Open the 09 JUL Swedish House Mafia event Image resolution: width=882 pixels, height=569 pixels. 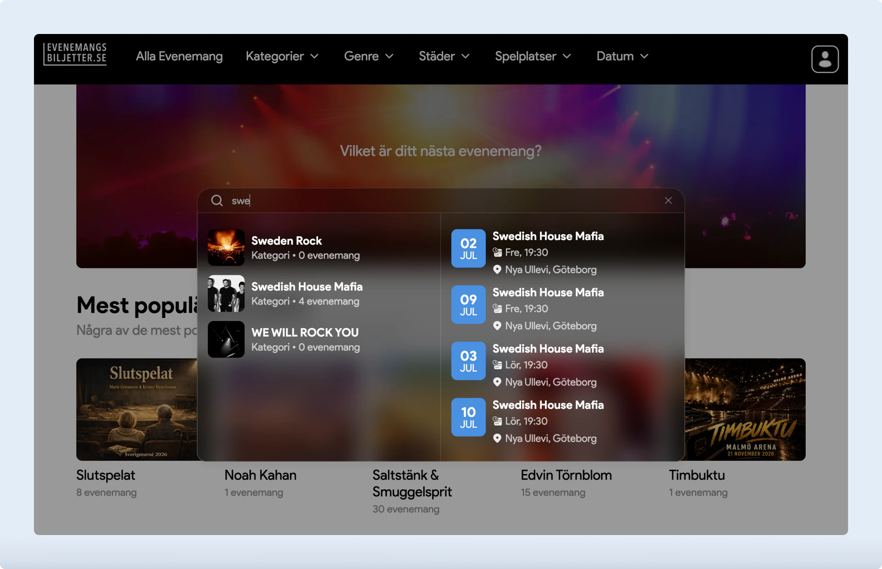pos(562,309)
